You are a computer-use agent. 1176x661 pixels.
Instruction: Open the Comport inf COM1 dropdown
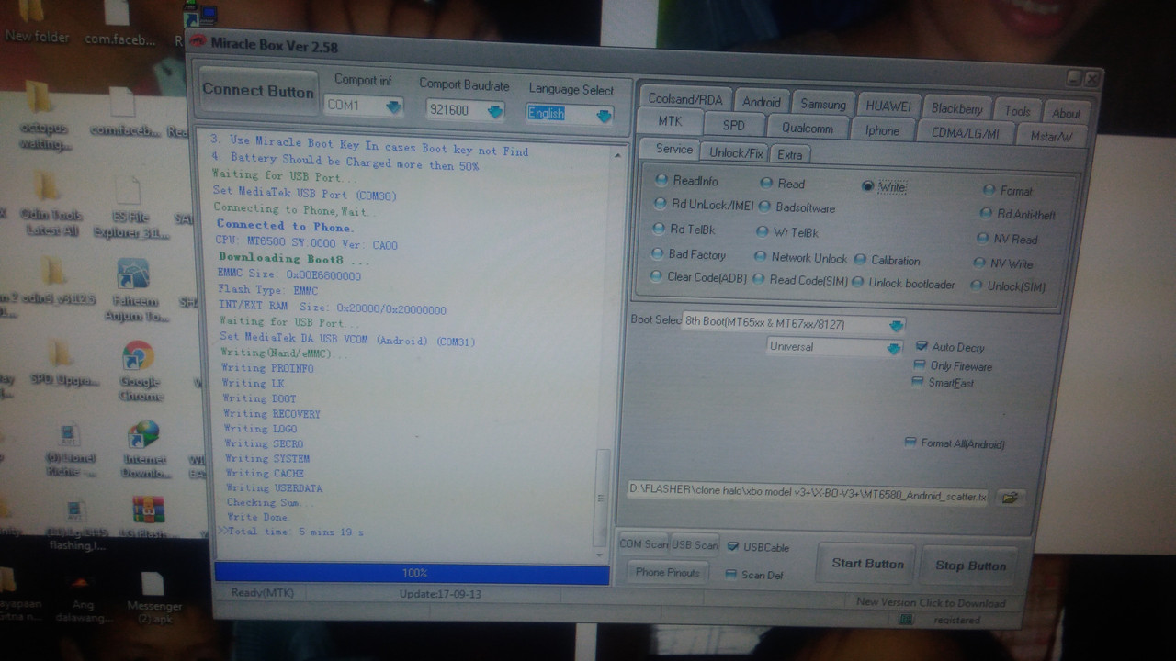365,106
